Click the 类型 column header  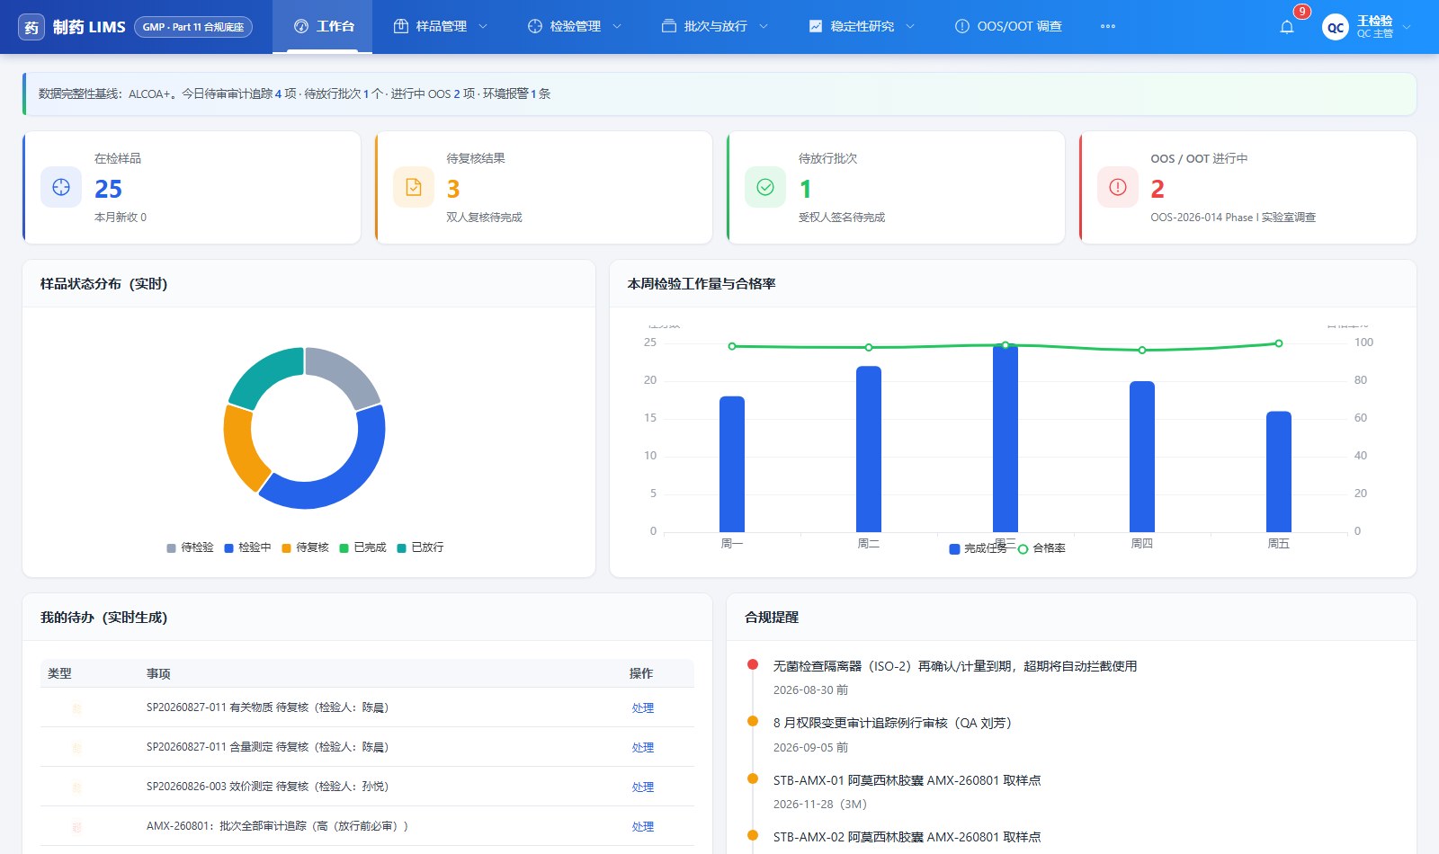click(x=59, y=673)
